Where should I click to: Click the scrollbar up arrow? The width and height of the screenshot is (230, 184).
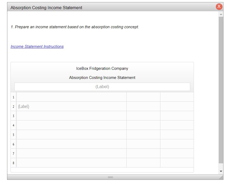[x=221, y=14]
